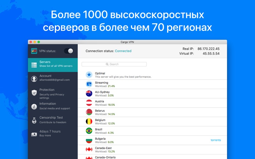Viewport: 255px width, 159px height.
Task: Open the Account section
Action: pos(53,79)
